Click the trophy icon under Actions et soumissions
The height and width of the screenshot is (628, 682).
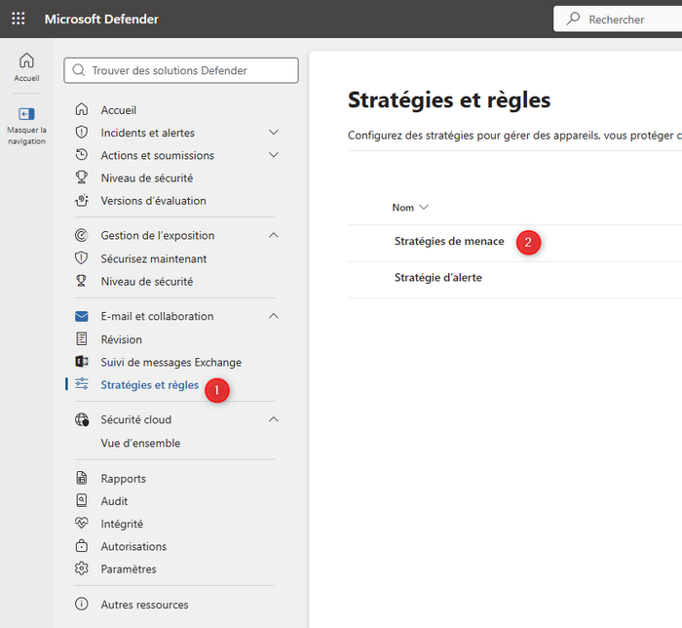82,177
